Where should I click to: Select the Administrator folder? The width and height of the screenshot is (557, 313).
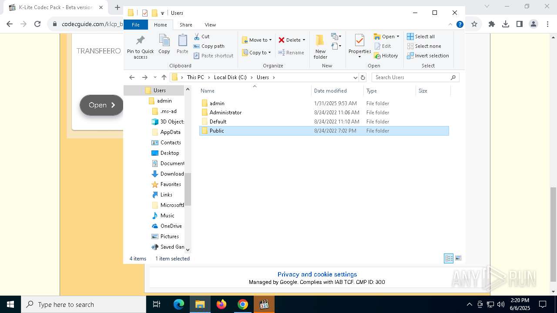coord(324,113)
